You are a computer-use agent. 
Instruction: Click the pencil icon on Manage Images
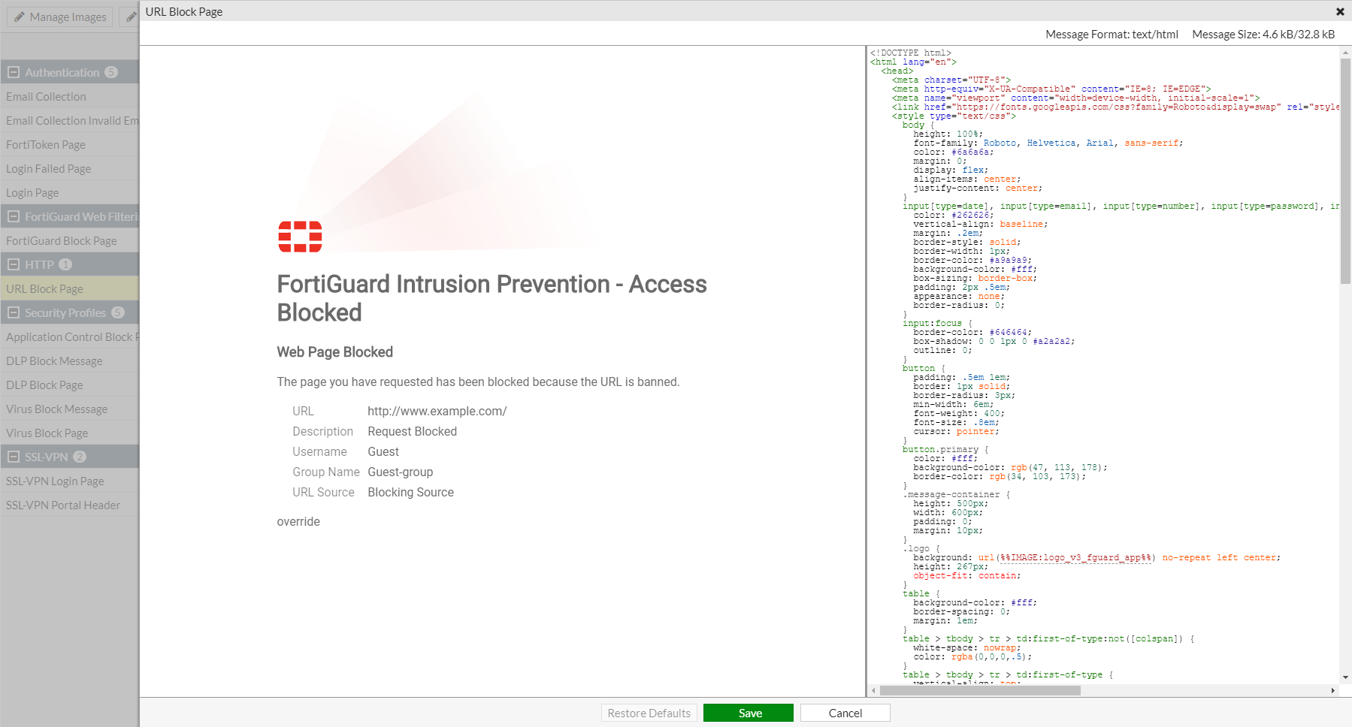pos(18,17)
